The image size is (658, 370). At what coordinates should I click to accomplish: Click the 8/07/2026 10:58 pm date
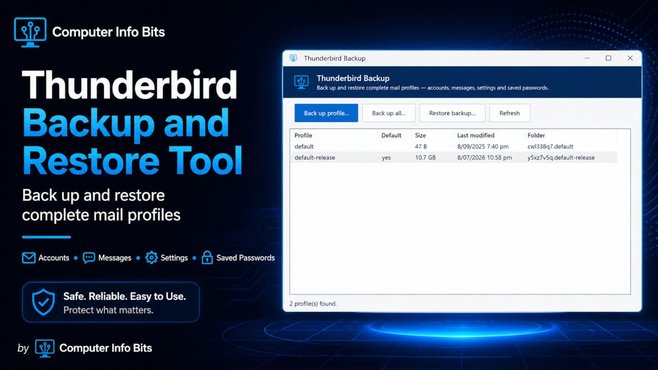tap(484, 157)
